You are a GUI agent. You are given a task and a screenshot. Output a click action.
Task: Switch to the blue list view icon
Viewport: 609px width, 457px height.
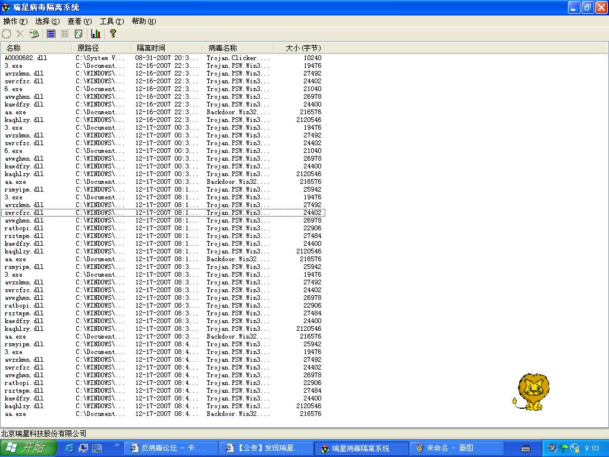pos(51,34)
